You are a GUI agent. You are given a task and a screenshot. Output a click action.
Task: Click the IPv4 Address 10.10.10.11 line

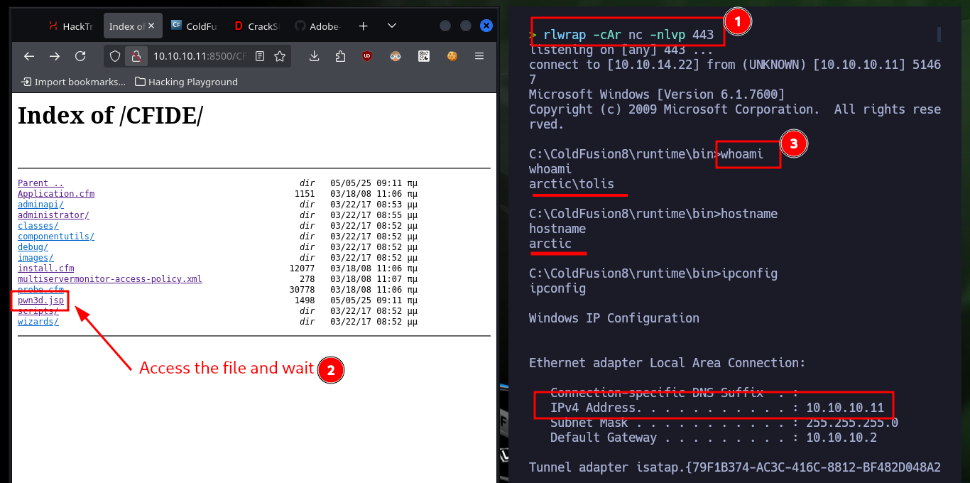[717, 408]
